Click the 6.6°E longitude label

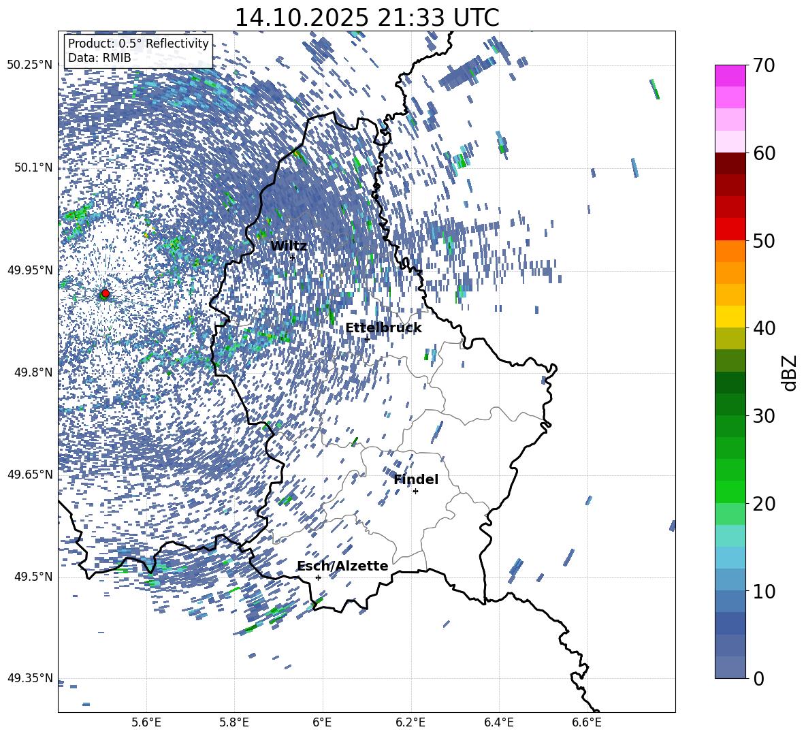[x=587, y=723]
